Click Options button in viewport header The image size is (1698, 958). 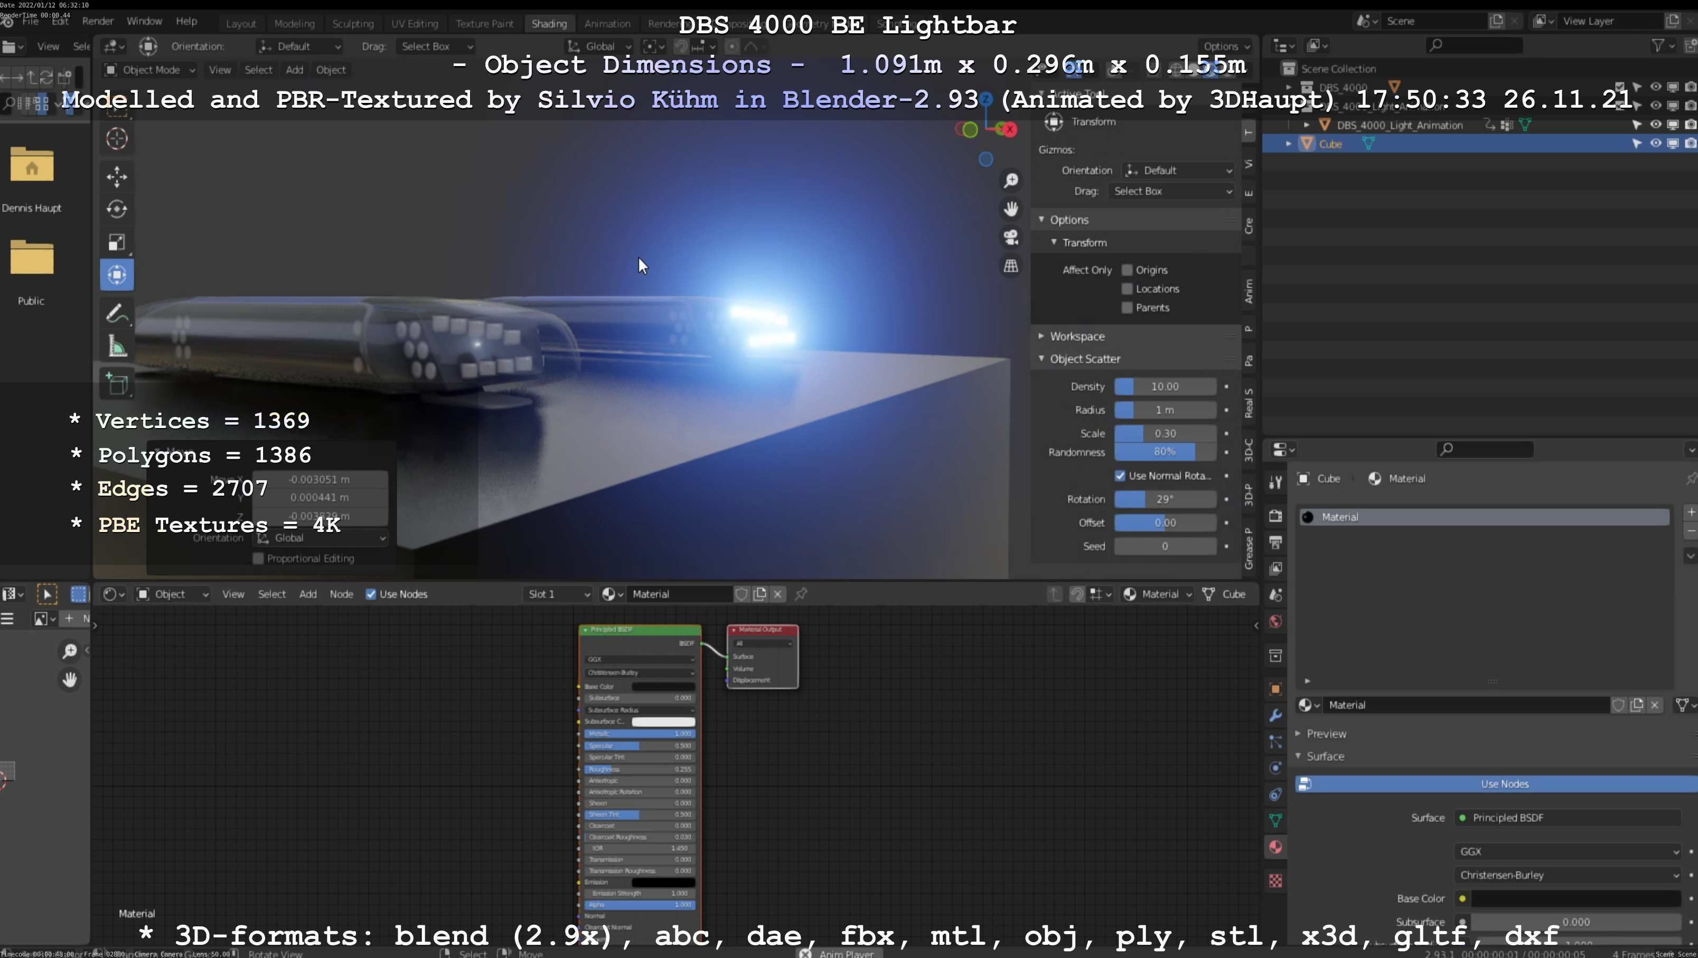pyautogui.click(x=1226, y=46)
